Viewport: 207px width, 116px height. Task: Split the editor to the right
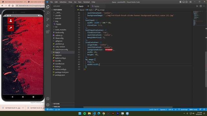click(x=201, y=6)
